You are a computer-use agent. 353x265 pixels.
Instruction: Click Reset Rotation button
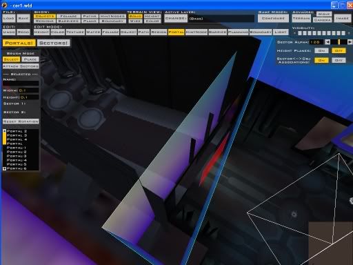[x=21, y=121]
